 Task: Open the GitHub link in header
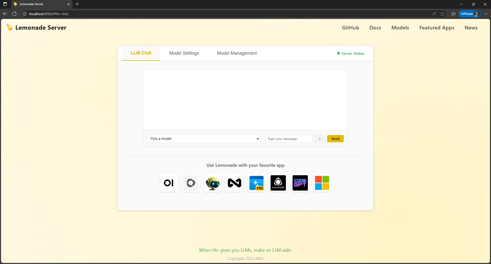click(x=350, y=28)
